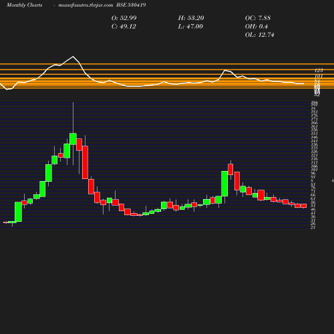
Task: Click the '171' price axis label
Action: (314, 119)
